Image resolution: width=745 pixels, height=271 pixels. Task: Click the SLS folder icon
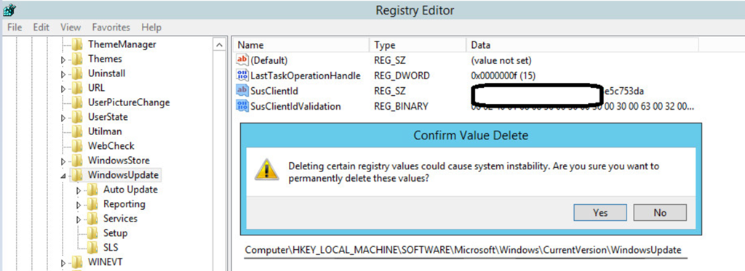[x=93, y=248]
